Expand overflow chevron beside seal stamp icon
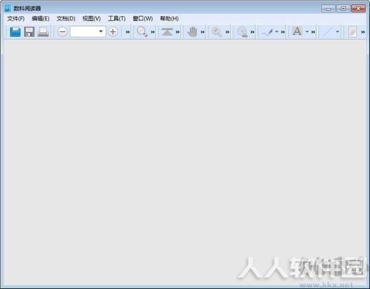Screen dimensions: 370x289 click(x=252, y=32)
